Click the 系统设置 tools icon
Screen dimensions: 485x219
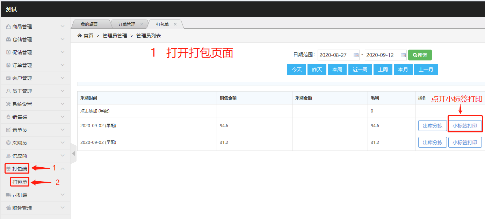[8, 104]
